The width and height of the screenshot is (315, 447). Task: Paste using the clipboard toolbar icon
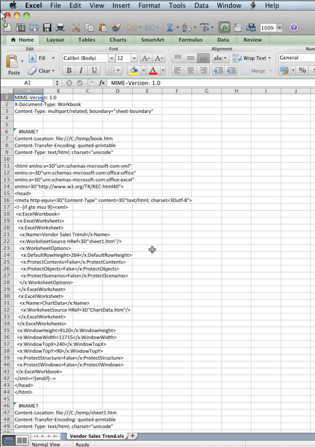103,28
